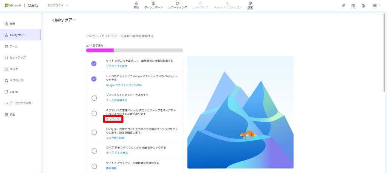387x173 pixels.
Task: Click the IP ブロック globe icon in sidebar
Action: tap(6, 81)
